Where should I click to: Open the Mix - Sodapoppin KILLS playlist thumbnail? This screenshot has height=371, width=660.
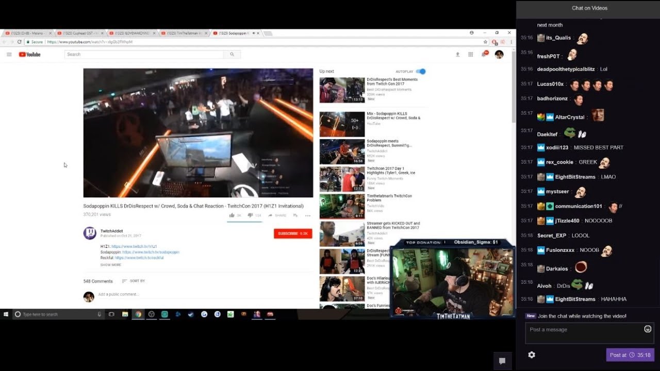pyautogui.click(x=342, y=124)
